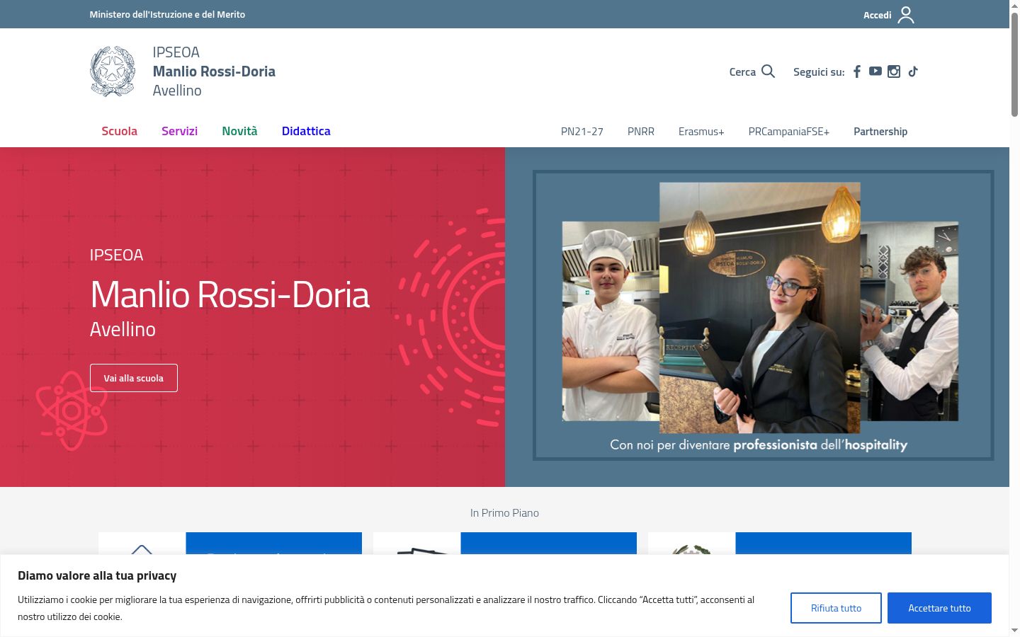Open the YouTube channel icon
The height and width of the screenshot is (637, 1020).
875,71
